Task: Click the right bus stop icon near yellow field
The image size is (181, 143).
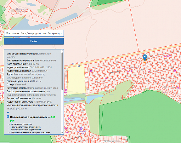Action: 79,66
